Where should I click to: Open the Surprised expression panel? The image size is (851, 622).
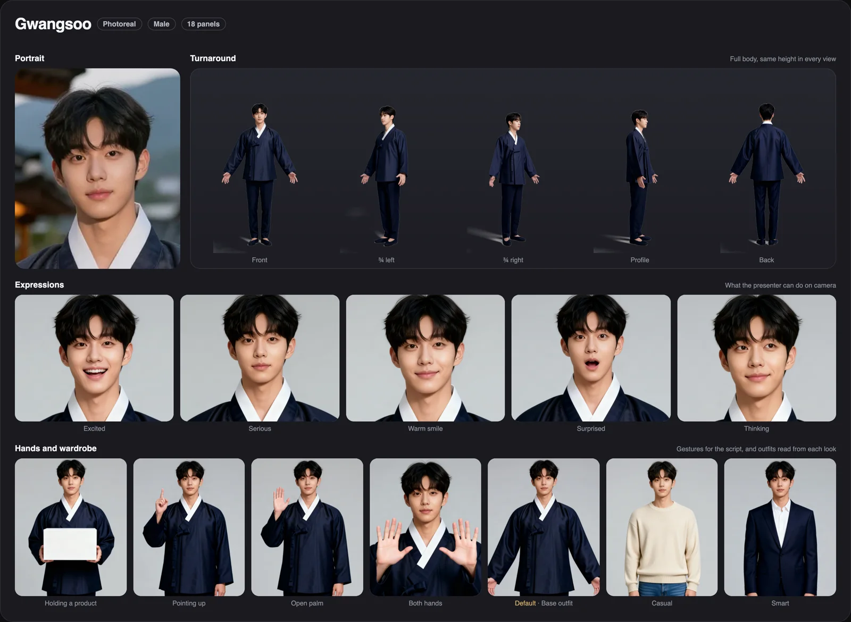[591, 358]
